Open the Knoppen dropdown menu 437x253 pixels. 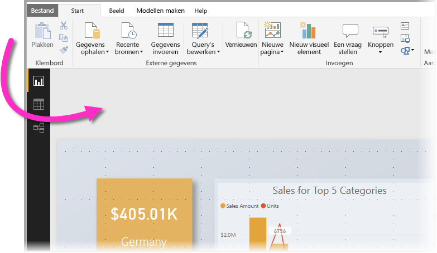380,52
